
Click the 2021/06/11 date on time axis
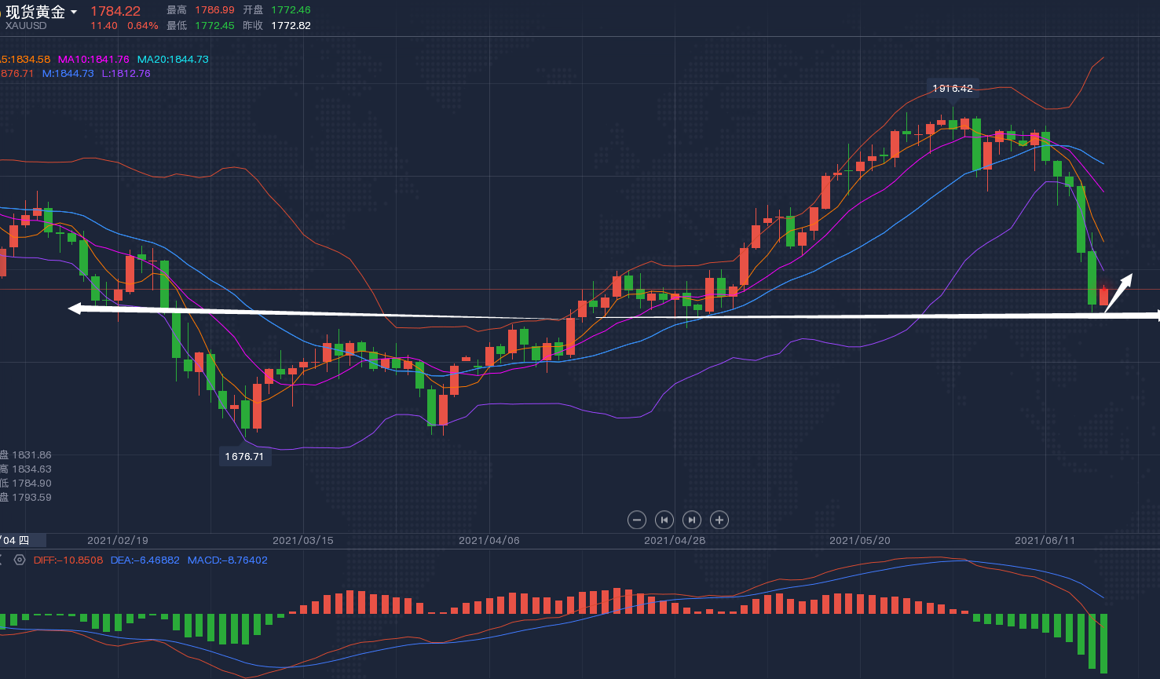pyautogui.click(x=1045, y=541)
